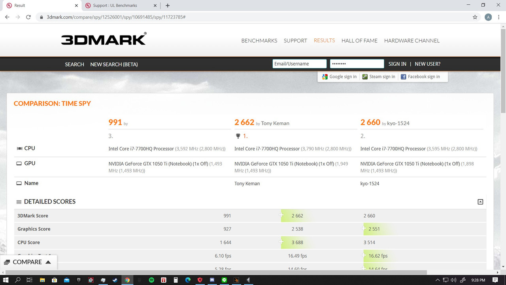The image size is (506, 285).
Task: Open Task View on the taskbar
Action: coord(29,280)
